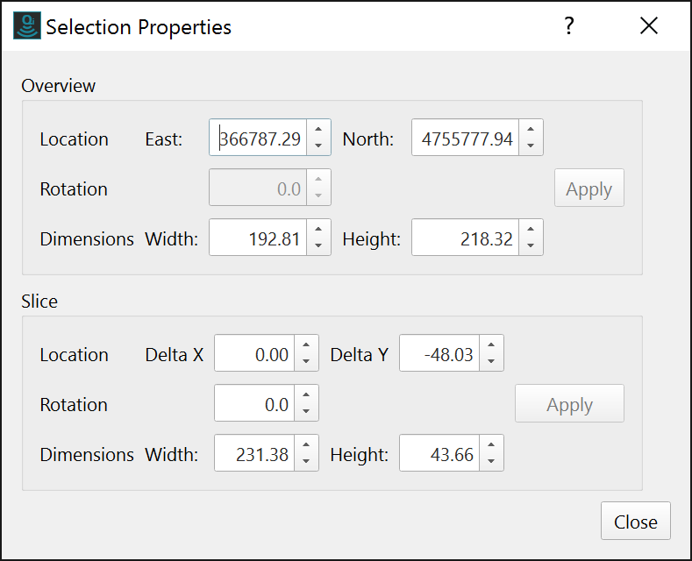Click the application icon in title bar
Viewport: 692px width, 561px height.
pyautogui.click(x=27, y=26)
